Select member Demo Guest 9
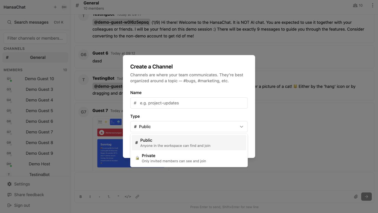This screenshot has height=213, width=378. 35,153
